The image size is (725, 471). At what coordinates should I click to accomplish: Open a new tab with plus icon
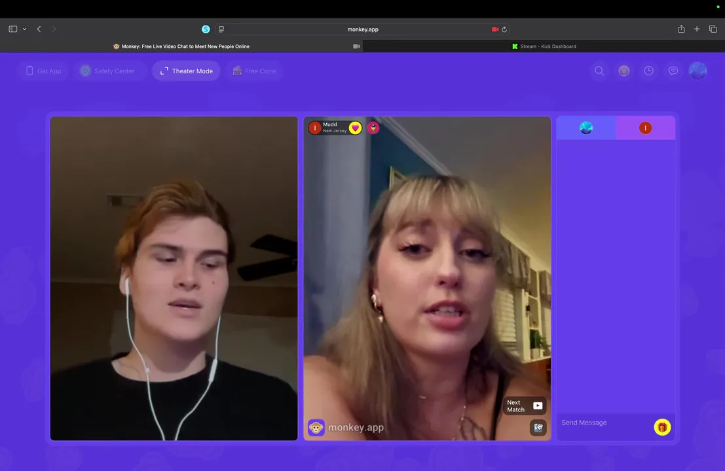click(x=697, y=29)
